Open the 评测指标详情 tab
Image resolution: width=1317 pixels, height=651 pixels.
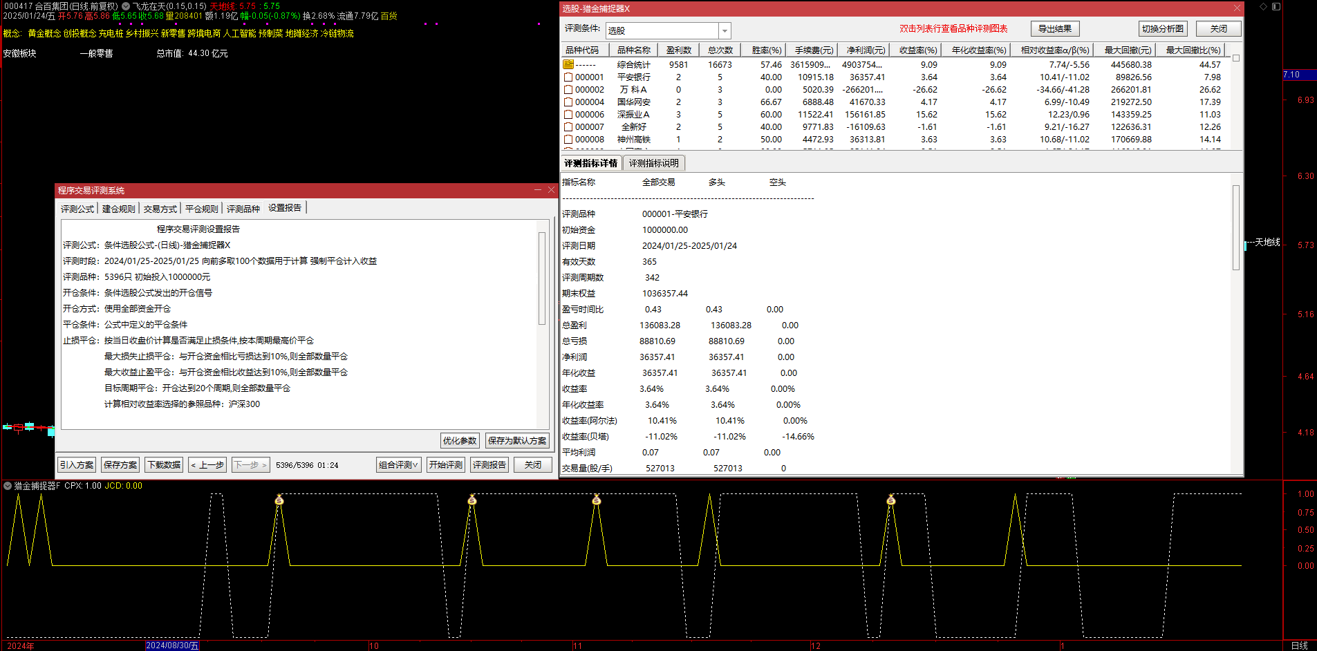(590, 163)
